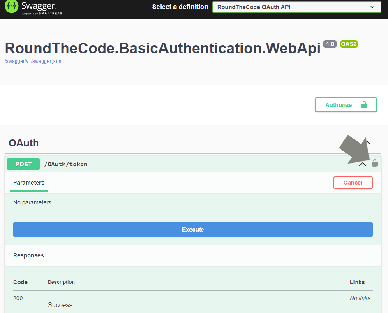Click the Cancel button
The image size is (388, 313).
[x=353, y=182]
